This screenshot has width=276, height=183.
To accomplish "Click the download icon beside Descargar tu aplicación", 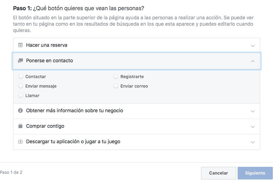I will tap(20, 141).
